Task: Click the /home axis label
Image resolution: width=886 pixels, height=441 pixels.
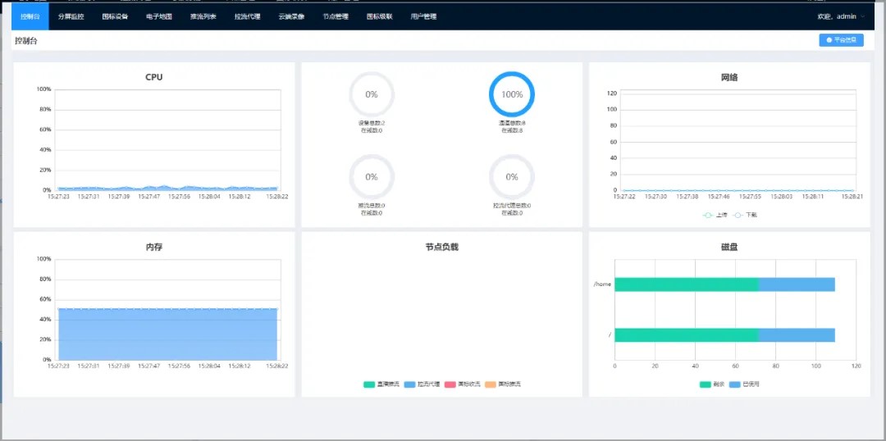Action: click(x=602, y=284)
